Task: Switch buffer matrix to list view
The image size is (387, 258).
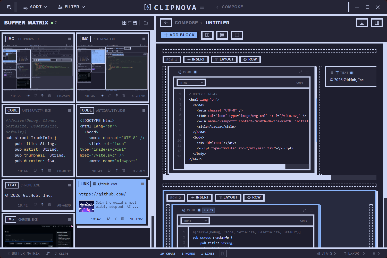Action: click(x=130, y=23)
